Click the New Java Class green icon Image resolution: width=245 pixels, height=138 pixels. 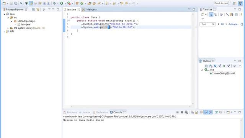(x=82, y=3)
